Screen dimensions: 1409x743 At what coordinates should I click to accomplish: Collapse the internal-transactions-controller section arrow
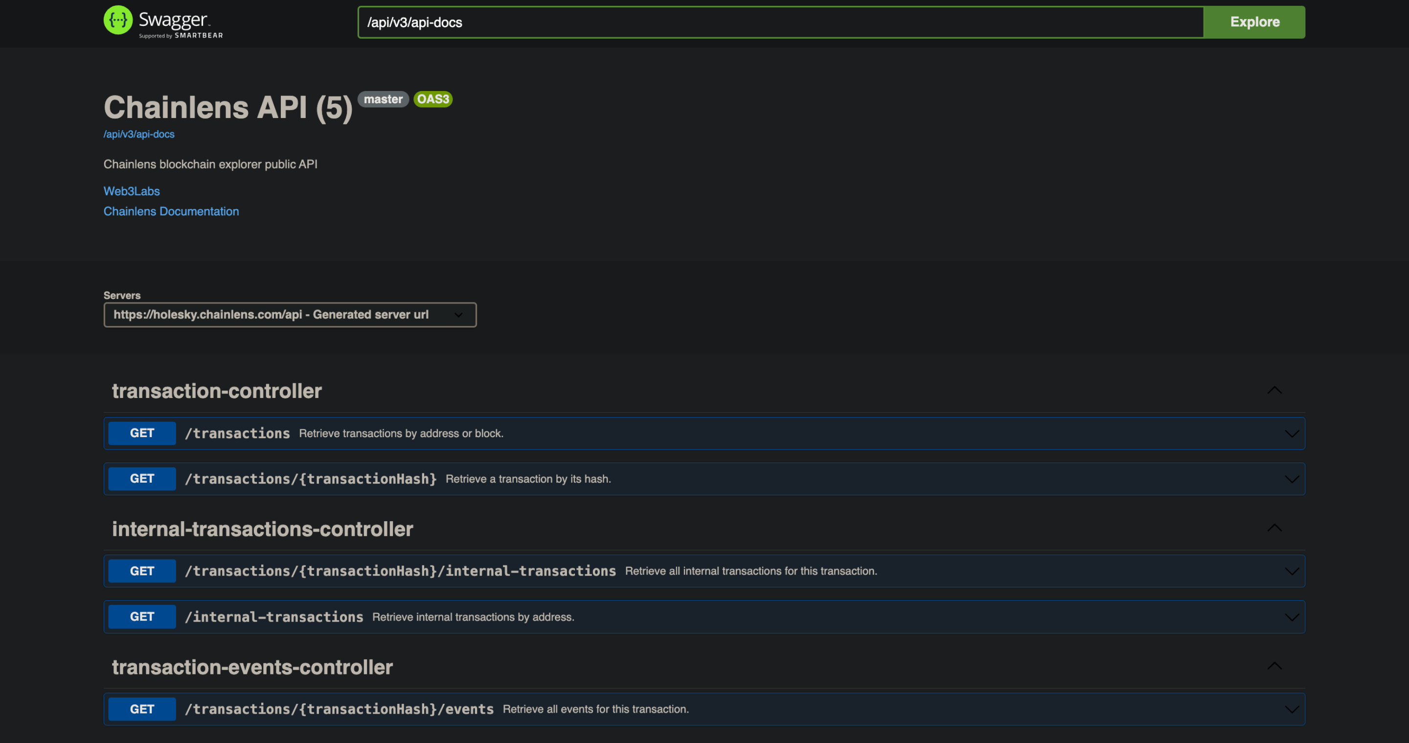pyautogui.click(x=1274, y=528)
